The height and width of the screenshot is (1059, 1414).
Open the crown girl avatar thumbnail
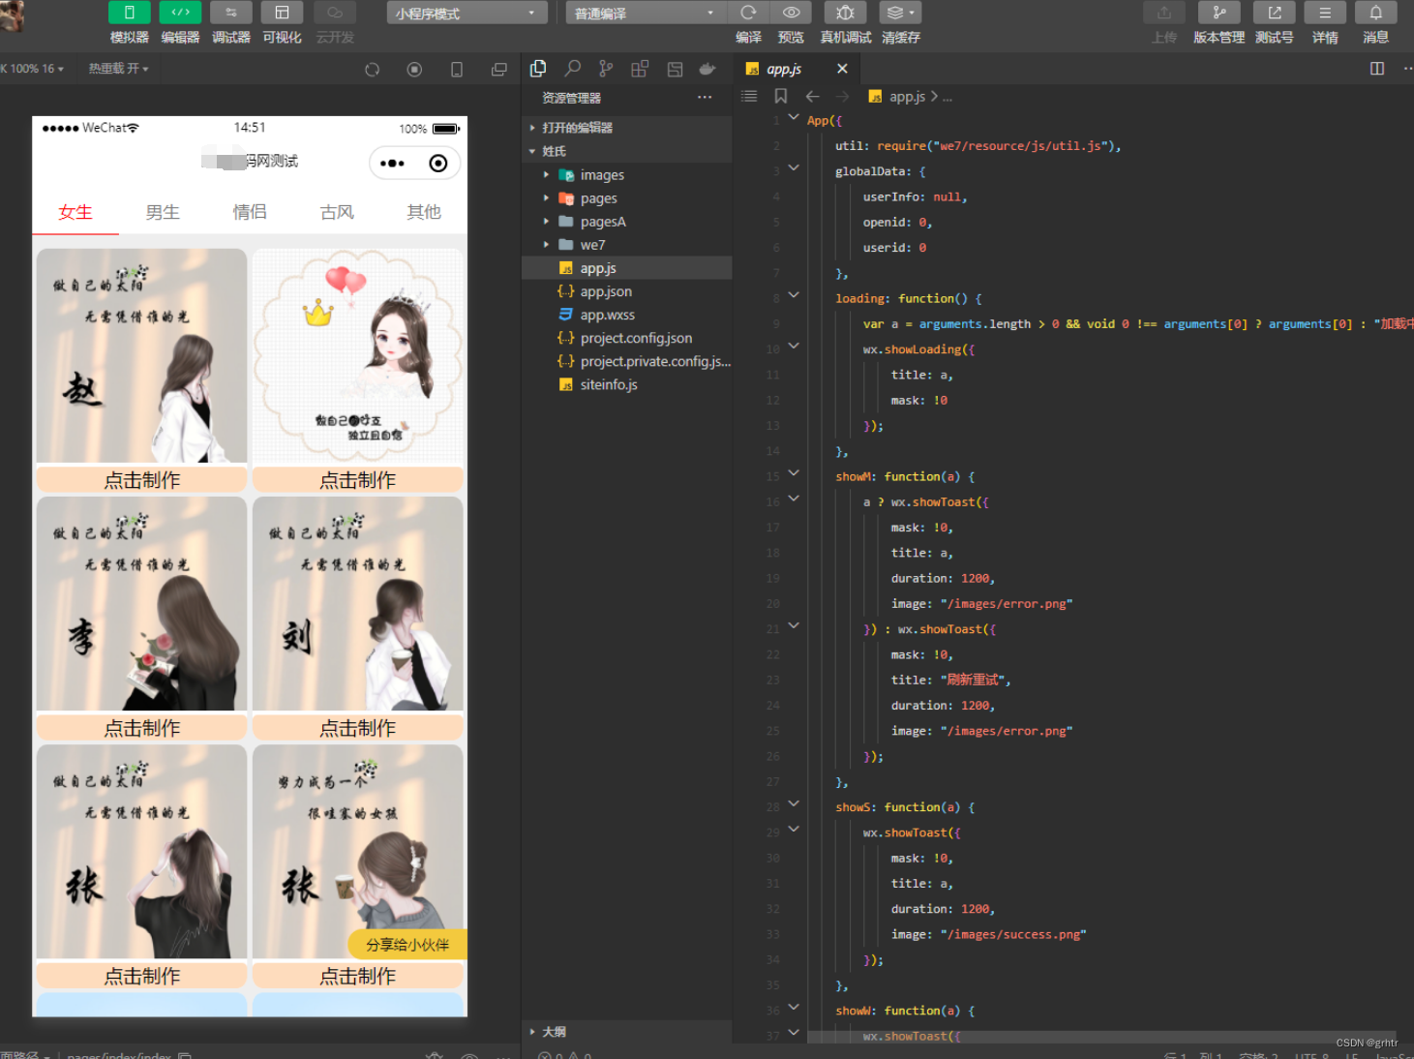358,355
